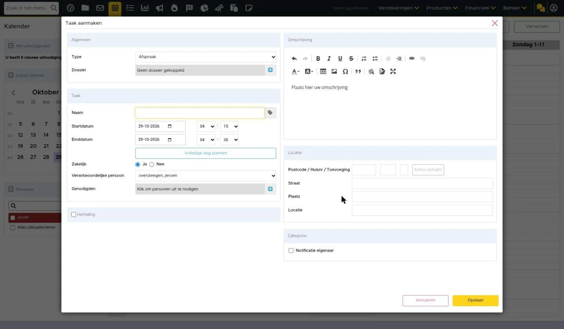This screenshot has height=329, width=564.
Task: Insert a hyperlink in the description
Action: click(412, 59)
